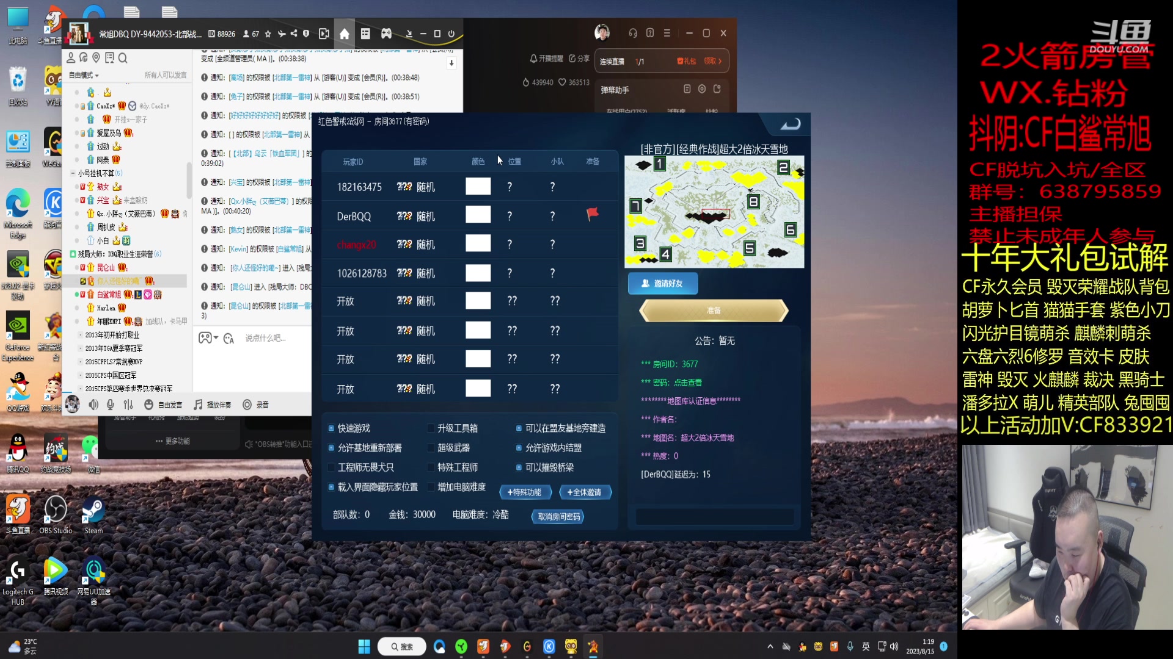Open the Windows Start menu
Image resolution: width=1173 pixels, height=659 pixels.
click(x=364, y=646)
